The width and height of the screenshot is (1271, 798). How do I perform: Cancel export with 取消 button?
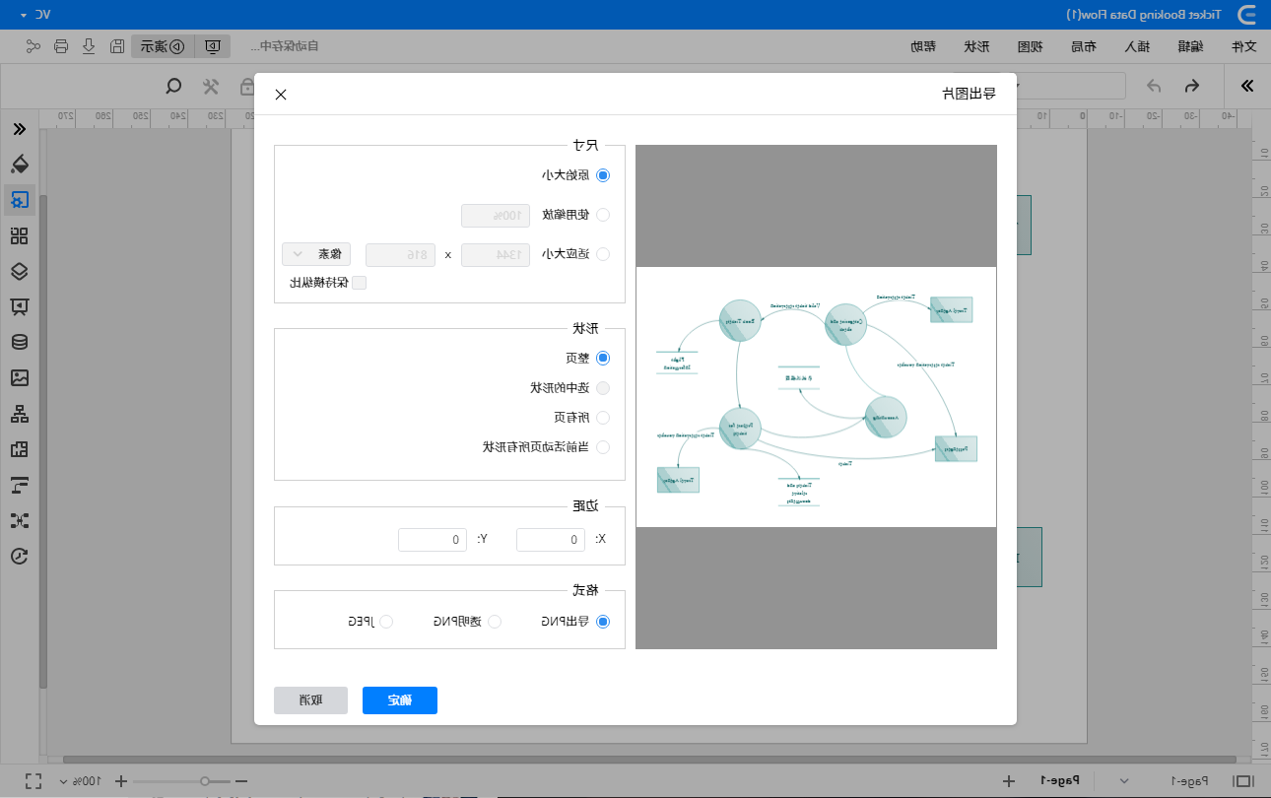click(x=311, y=700)
